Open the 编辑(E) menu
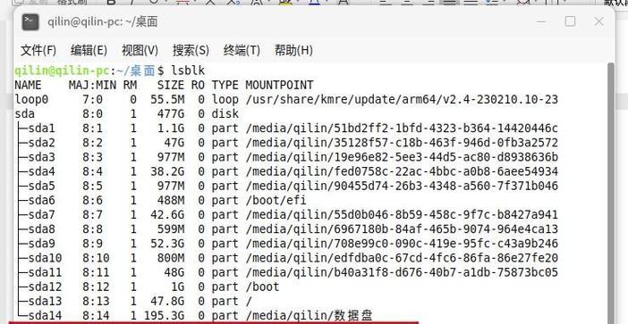Image resolution: width=628 pixels, height=324 pixels. (89, 51)
